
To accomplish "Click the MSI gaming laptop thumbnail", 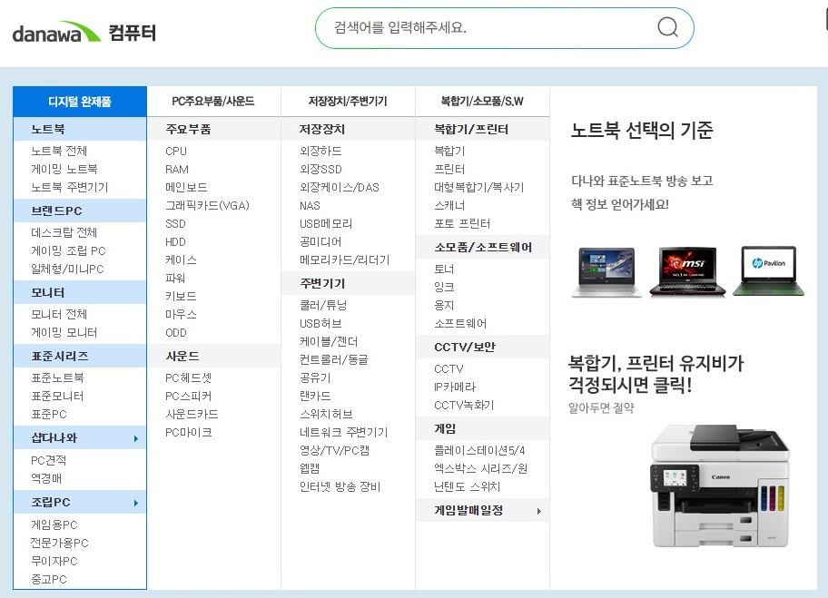I will click(687, 270).
